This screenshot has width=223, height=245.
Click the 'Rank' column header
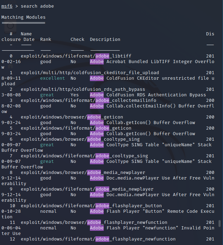(x=46, y=40)
